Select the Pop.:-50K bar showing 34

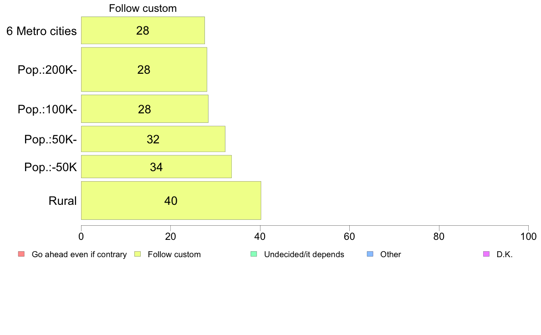pos(156,167)
